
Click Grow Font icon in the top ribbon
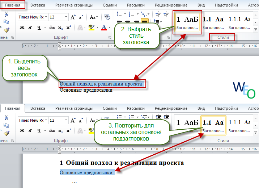73,17
